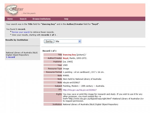Select the resource format '1 painting : oil on cardboard' text
This screenshot has height=113, width=150.
point(76,72)
